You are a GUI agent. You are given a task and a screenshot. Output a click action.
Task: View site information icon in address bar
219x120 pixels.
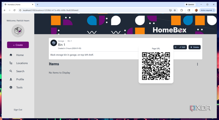click(20, 10)
